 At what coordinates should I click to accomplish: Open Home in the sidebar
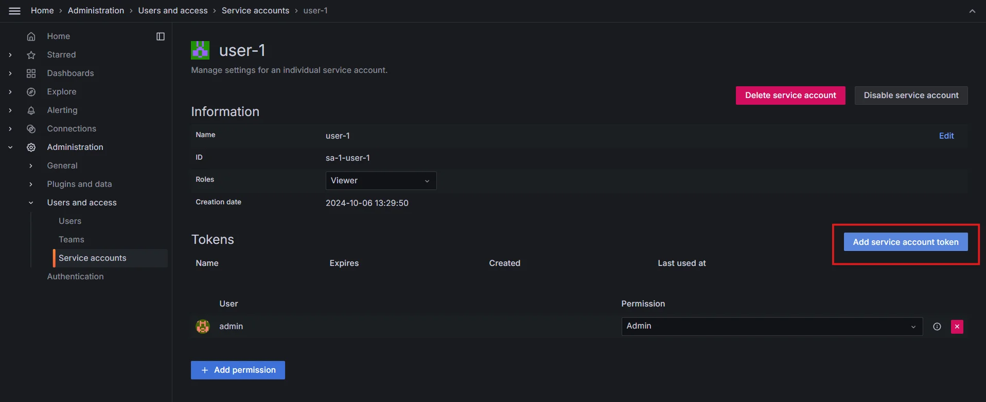click(58, 36)
